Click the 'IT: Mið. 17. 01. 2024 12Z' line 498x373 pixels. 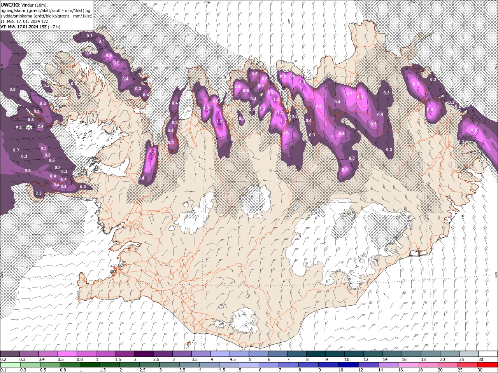24,21
